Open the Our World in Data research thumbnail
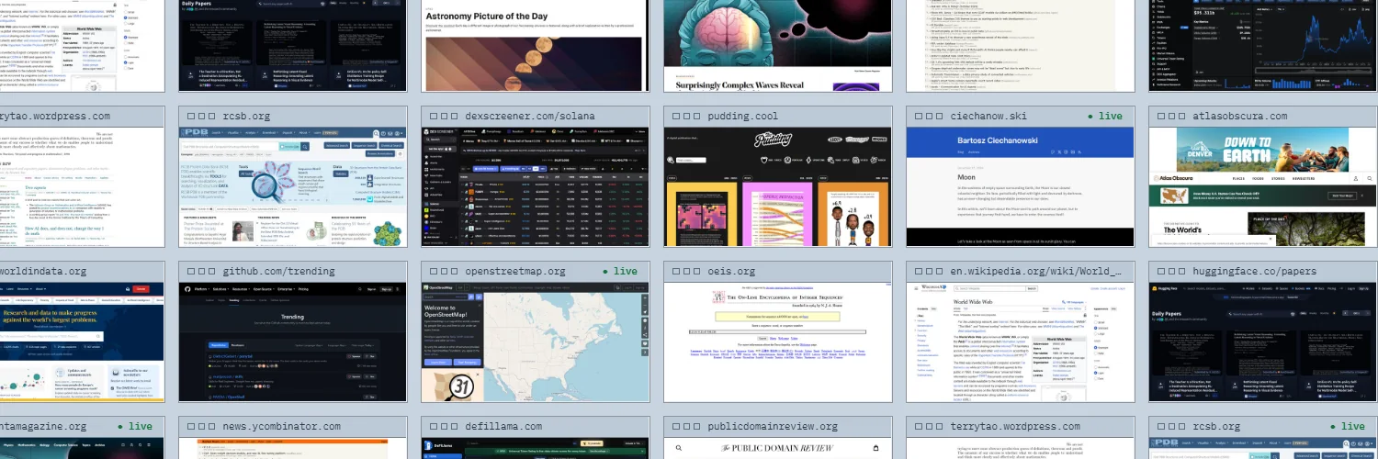Image resolution: width=1378 pixels, height=459 pixels. 83,342
